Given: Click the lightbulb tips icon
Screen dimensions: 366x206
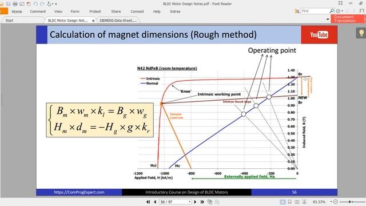Looking at the screenshot, I should (361, 33).
